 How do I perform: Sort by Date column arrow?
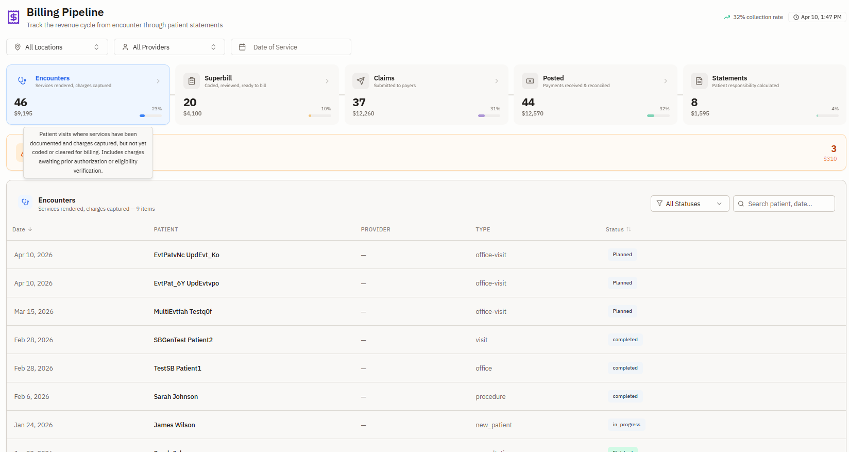pos(30,229)
